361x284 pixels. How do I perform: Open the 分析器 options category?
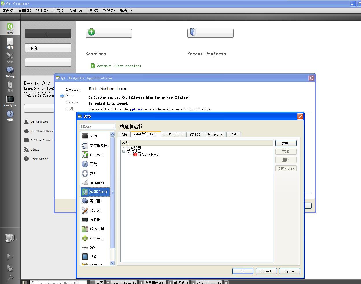click(95, 219)
